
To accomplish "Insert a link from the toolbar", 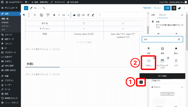I will 64,15.
